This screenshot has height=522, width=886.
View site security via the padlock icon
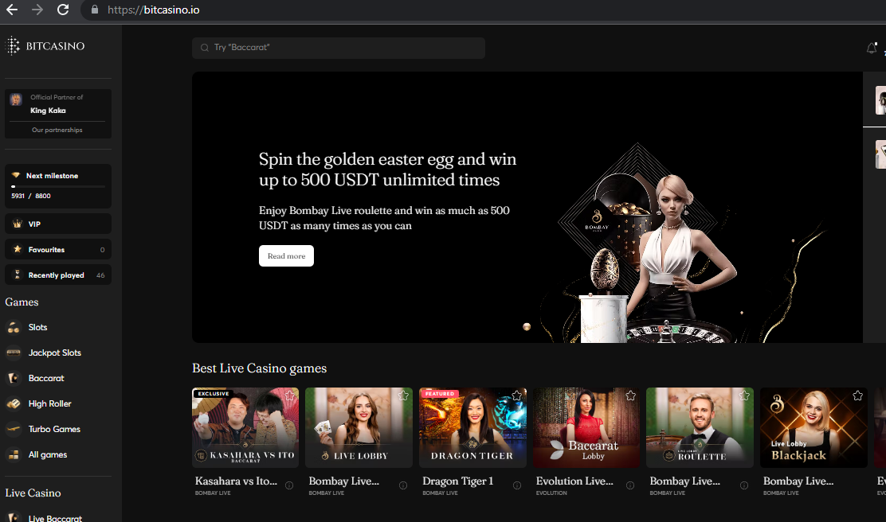tap(95, 10)
